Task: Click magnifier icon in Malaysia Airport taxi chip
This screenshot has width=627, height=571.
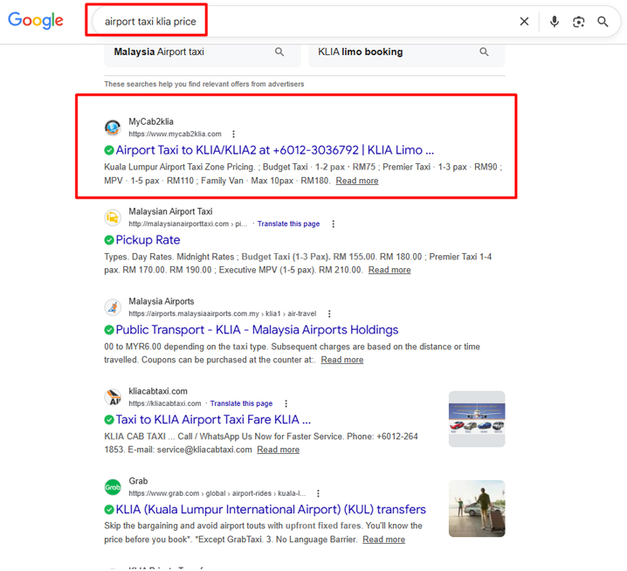Action: 279,52
